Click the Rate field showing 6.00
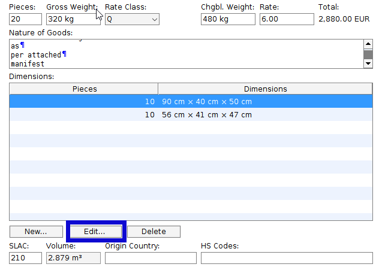379x270 pixels. click(287, 19)
